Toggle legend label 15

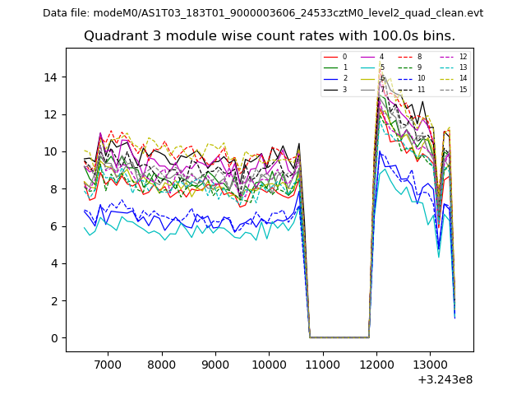tap(463, 90)
